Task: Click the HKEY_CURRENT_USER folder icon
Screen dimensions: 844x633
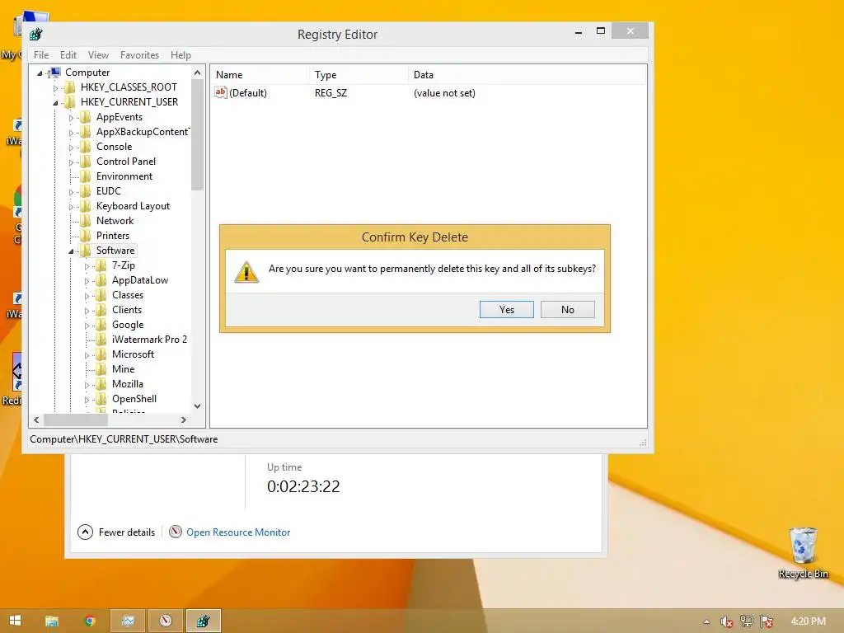Action: pyautogui.click(x=69, y=102)
